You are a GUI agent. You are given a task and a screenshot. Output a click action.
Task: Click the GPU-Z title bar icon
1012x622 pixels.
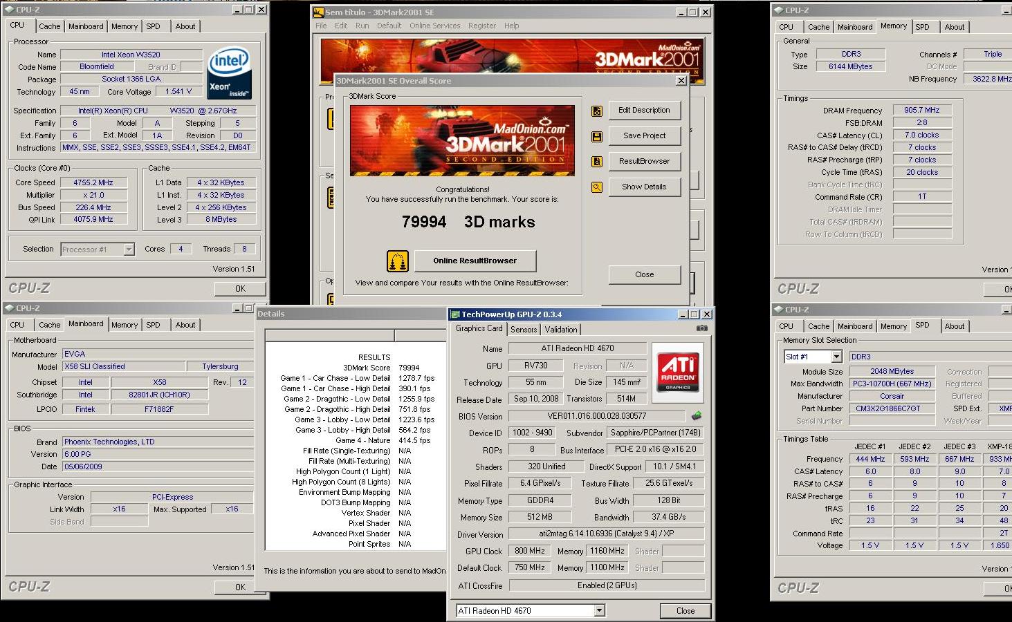point(455,314)
